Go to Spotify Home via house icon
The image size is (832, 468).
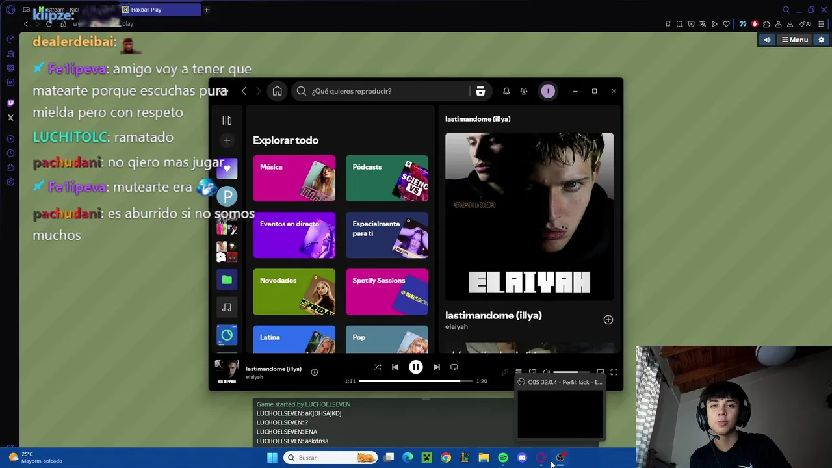(x=277, y=91)
